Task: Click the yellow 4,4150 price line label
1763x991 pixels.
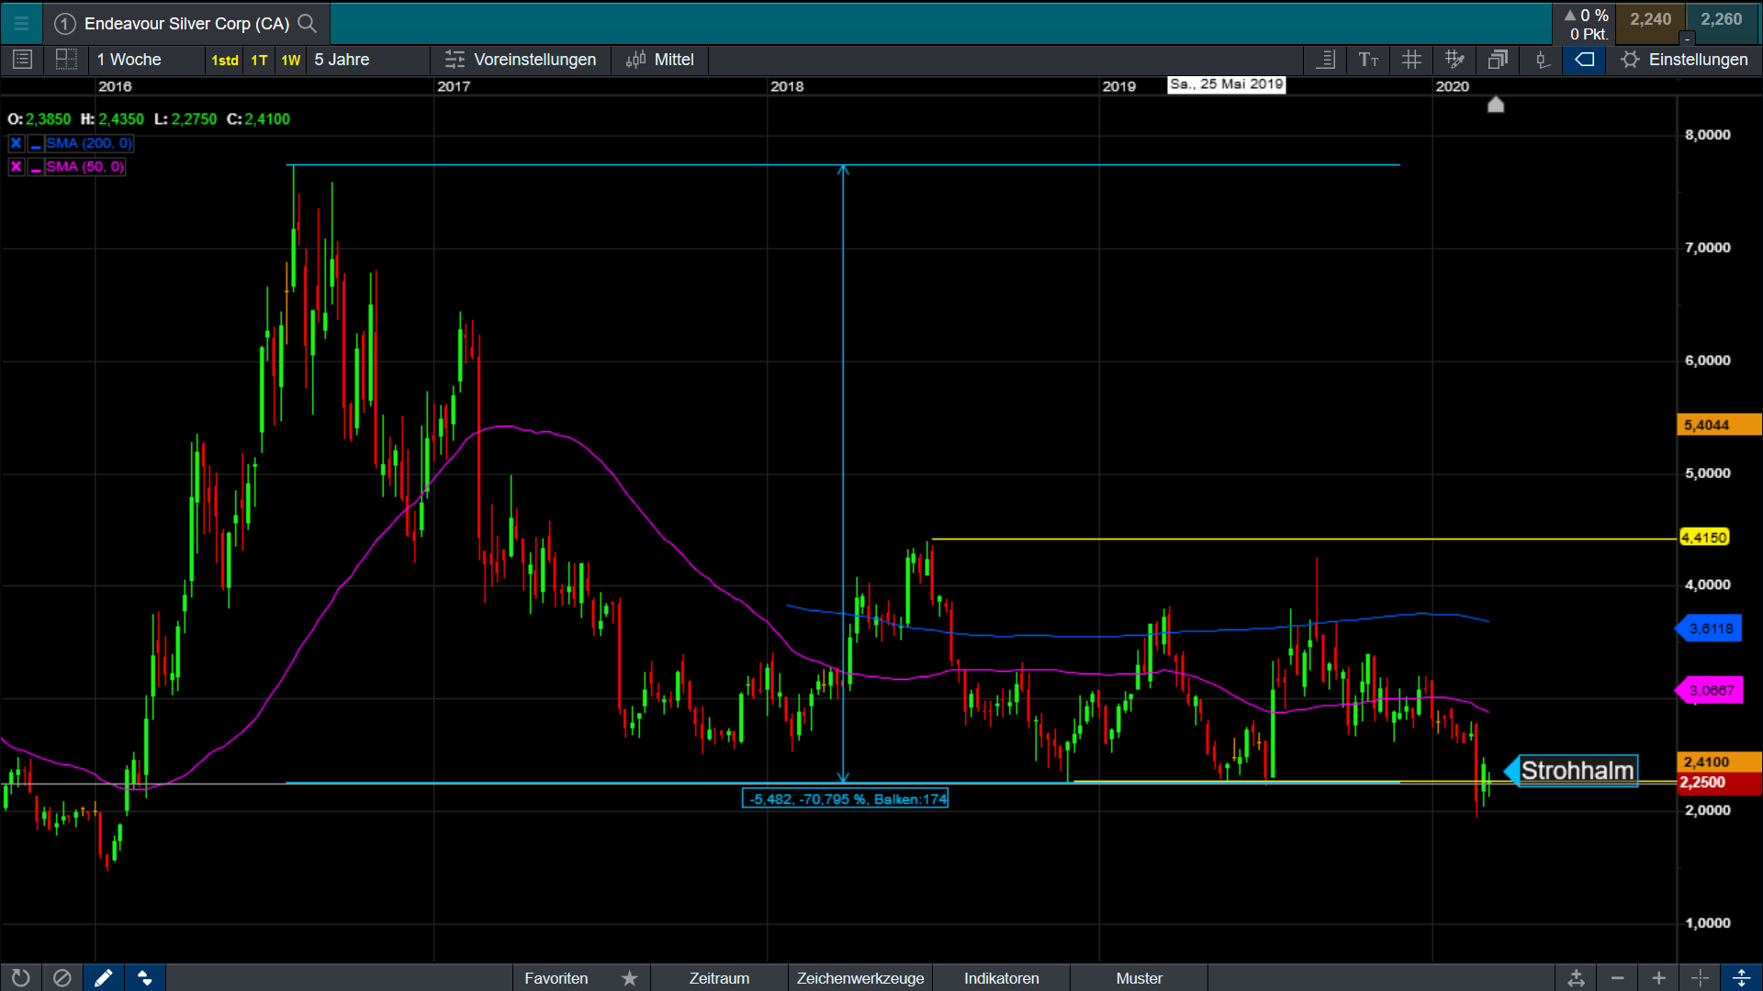Action: coord(1704,538)
